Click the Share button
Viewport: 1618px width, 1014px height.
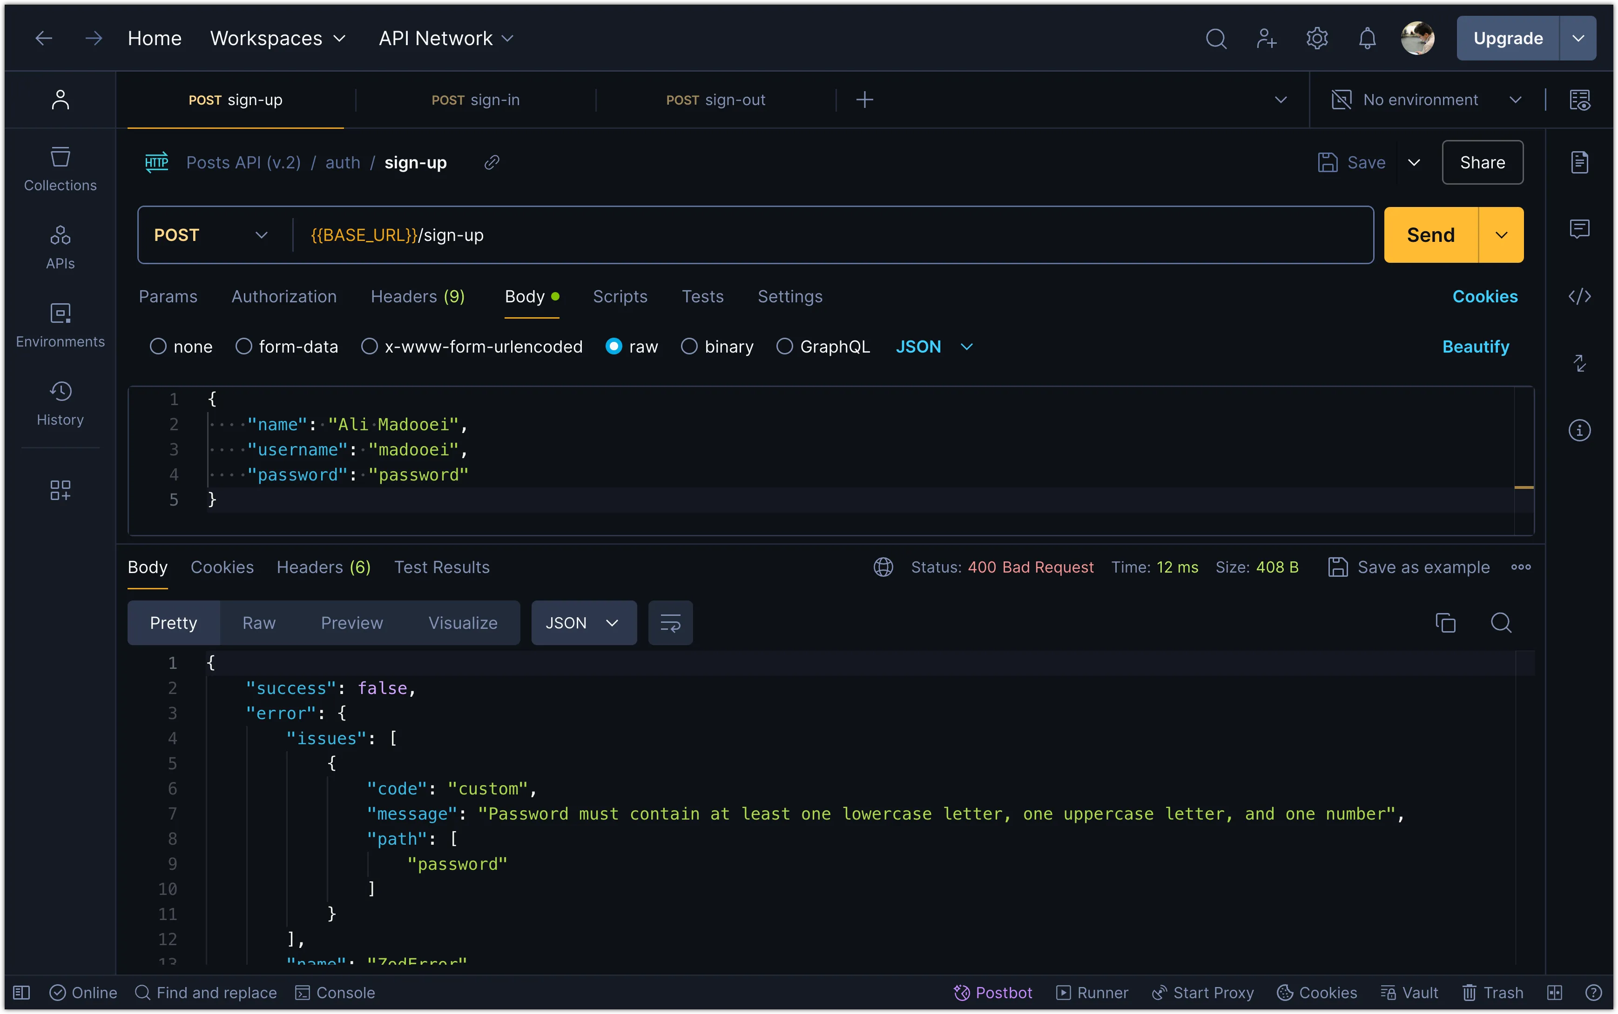pos(1483,162)
